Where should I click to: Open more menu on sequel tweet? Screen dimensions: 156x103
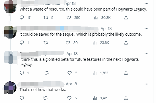click(146, 29)
